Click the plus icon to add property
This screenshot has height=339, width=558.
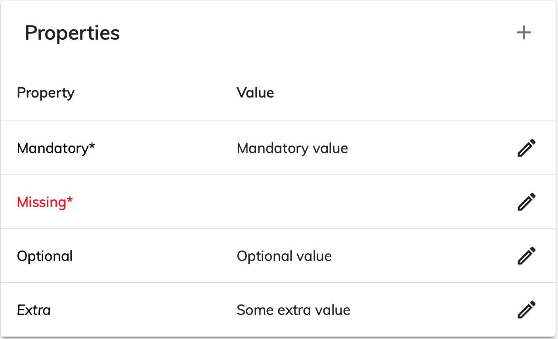524,33
